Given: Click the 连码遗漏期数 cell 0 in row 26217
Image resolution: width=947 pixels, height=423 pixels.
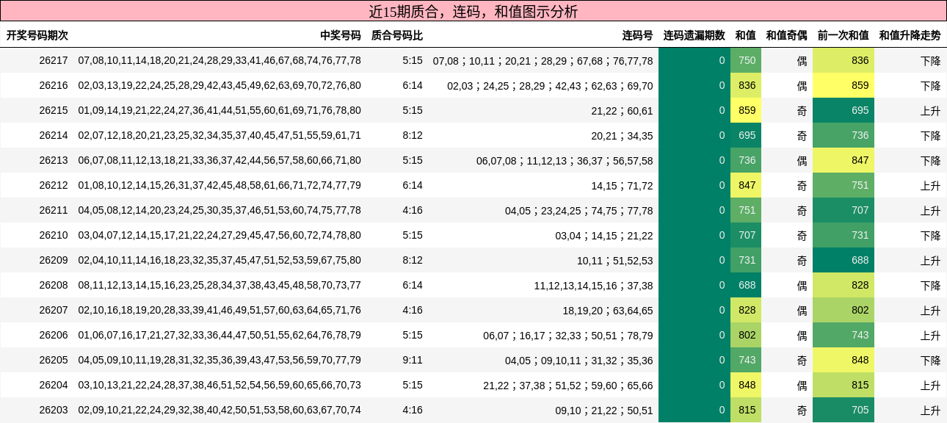Looking at the screenshot, I should click(x=694, y=60).
